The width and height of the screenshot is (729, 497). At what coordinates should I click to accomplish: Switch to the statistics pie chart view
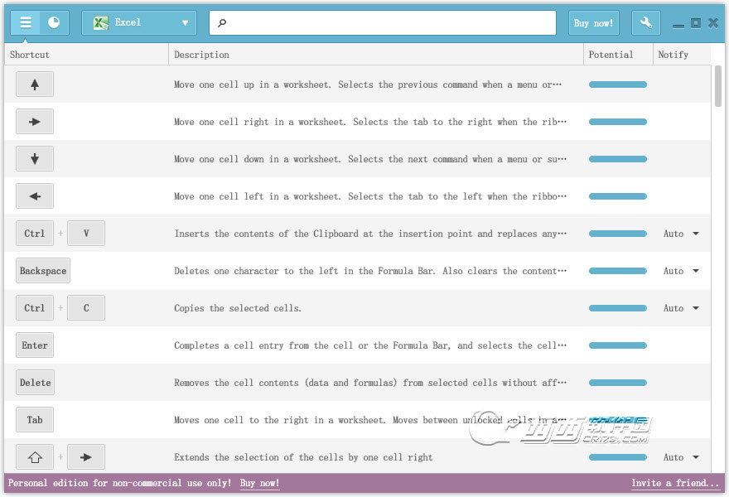54,22
